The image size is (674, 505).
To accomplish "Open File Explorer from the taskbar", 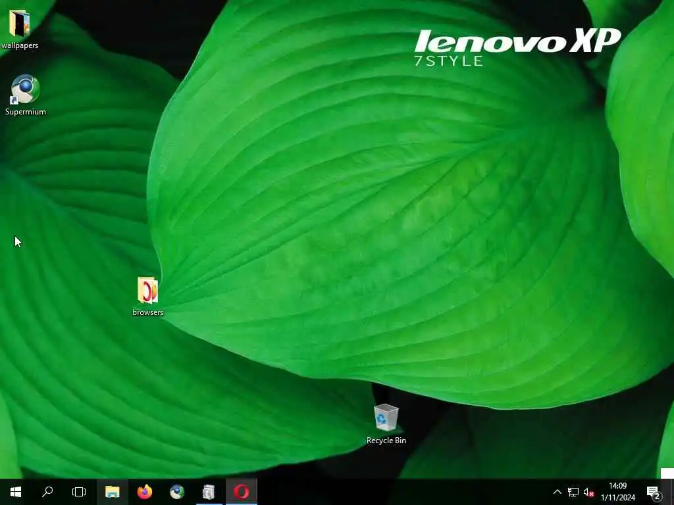I will (x=112, y=492).
